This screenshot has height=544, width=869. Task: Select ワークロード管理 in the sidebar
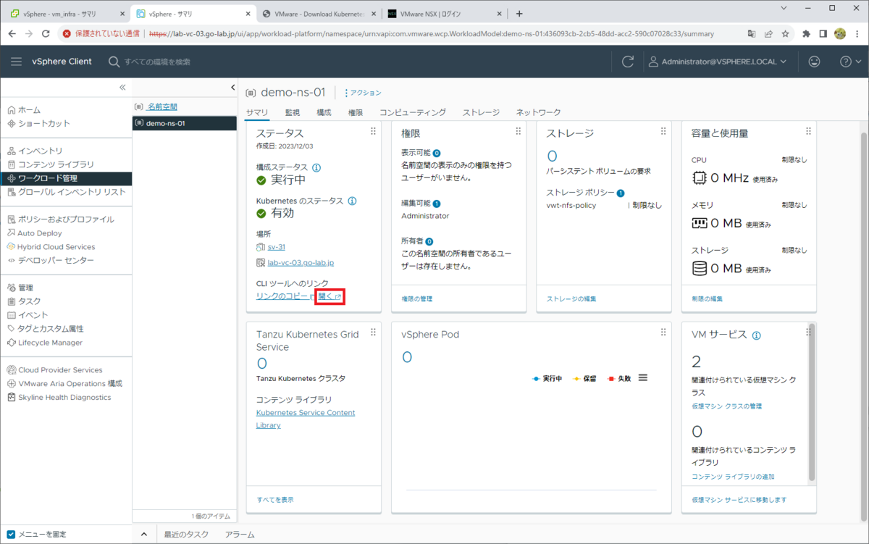66,178
